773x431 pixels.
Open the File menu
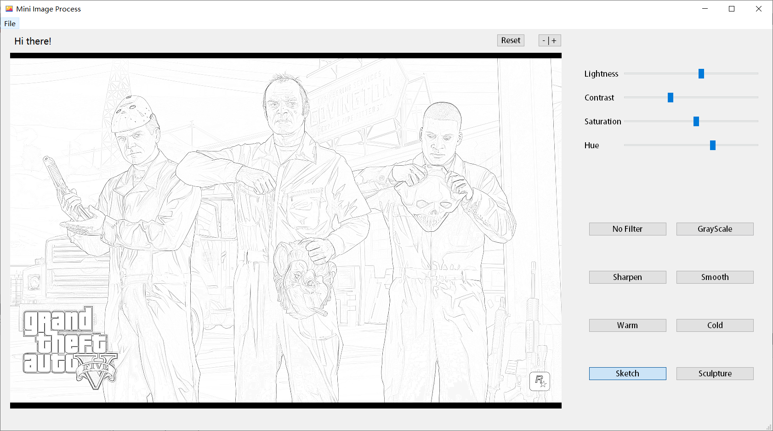click(x=10, y=23)
